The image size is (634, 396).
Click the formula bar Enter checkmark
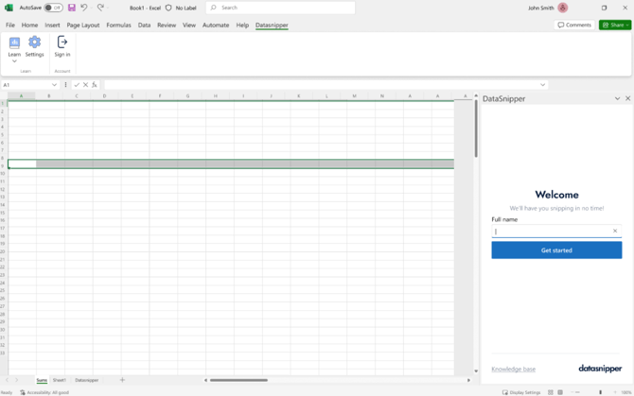[x=77, y=85]
